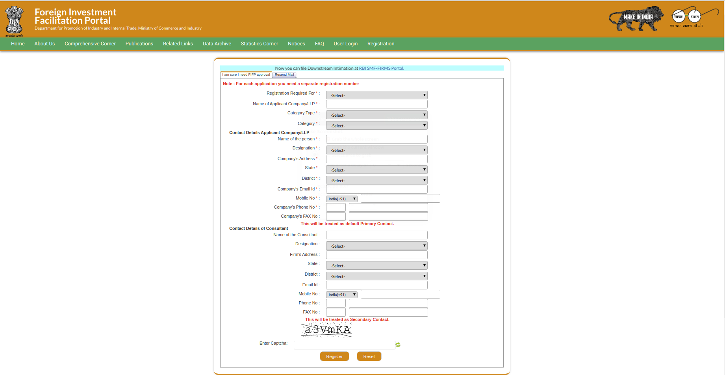Refresh the captcha image

pyautogui.click(x=398, y=345)
